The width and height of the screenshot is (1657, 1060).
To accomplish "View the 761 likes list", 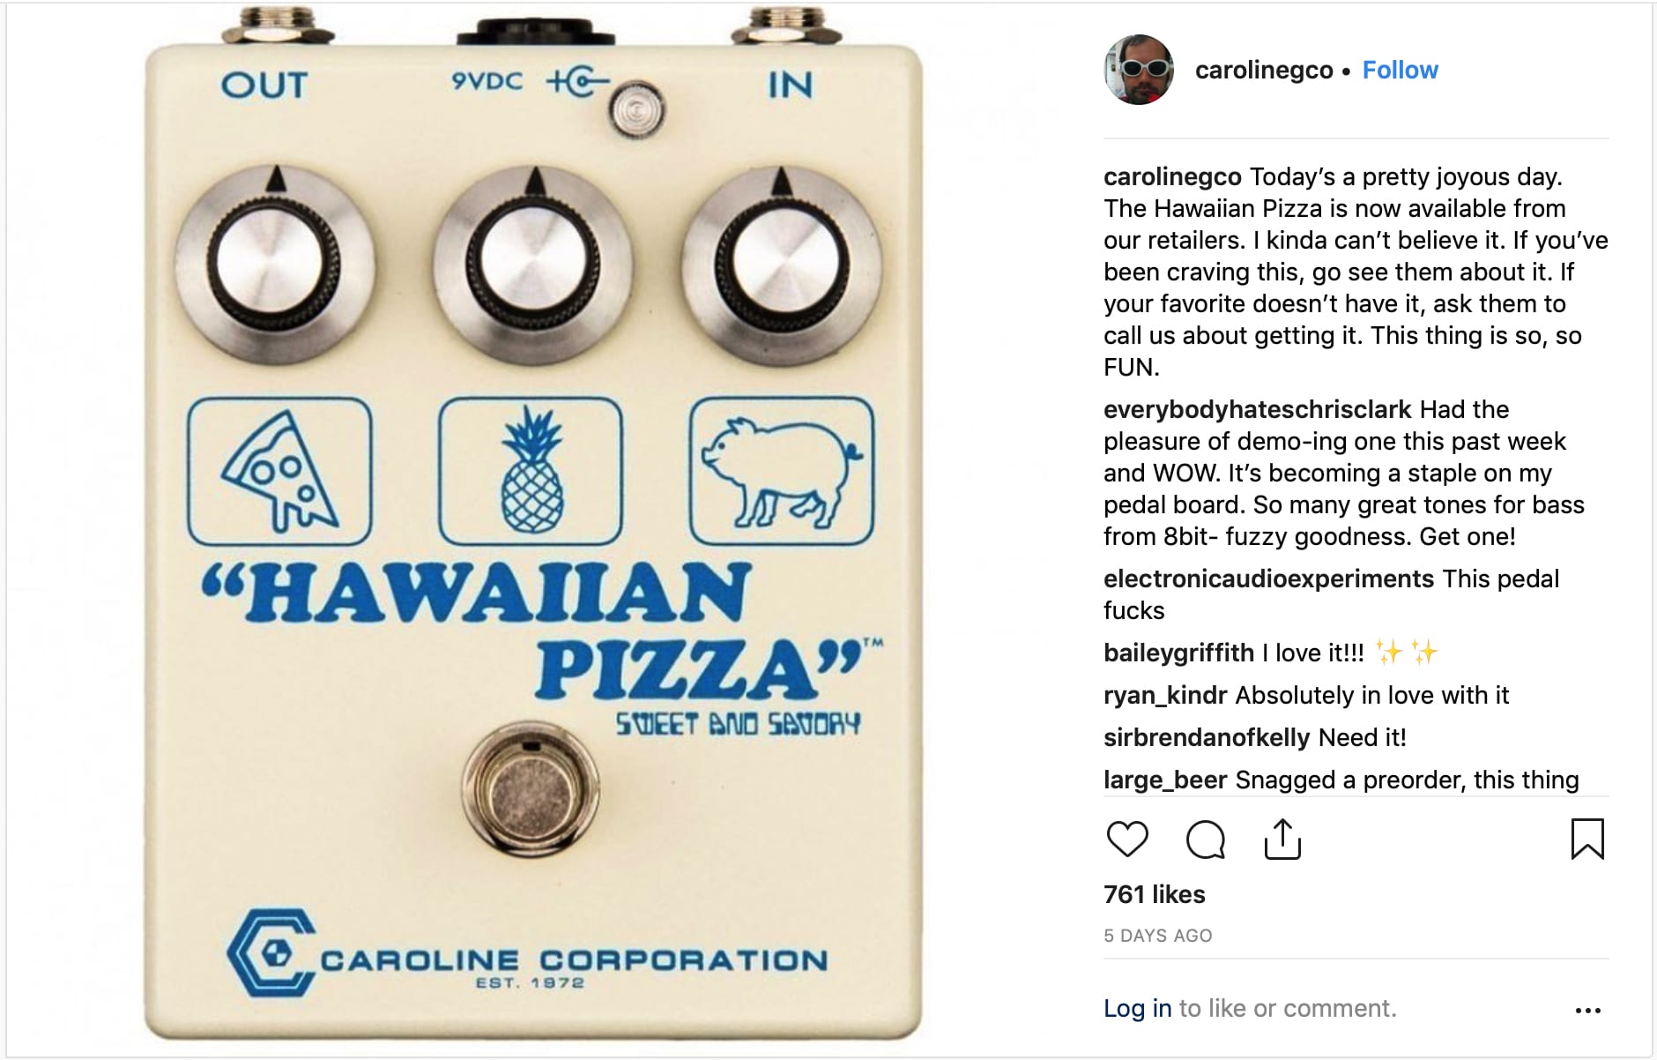I will tap(1155, 894).
